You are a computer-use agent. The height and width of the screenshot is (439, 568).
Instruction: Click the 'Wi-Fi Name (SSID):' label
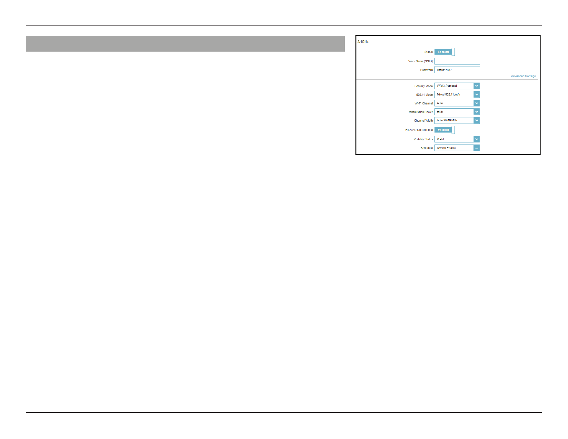(421, 61)
